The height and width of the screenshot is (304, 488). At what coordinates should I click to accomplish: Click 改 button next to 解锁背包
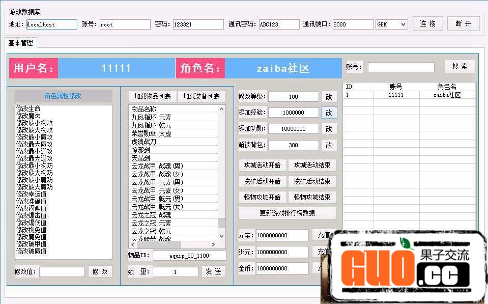pos(329,145)
